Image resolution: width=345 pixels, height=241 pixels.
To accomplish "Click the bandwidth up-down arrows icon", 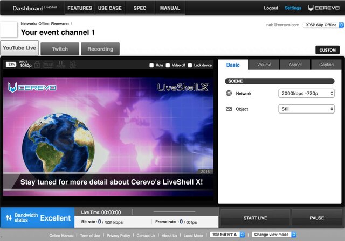I will (9, 218).
